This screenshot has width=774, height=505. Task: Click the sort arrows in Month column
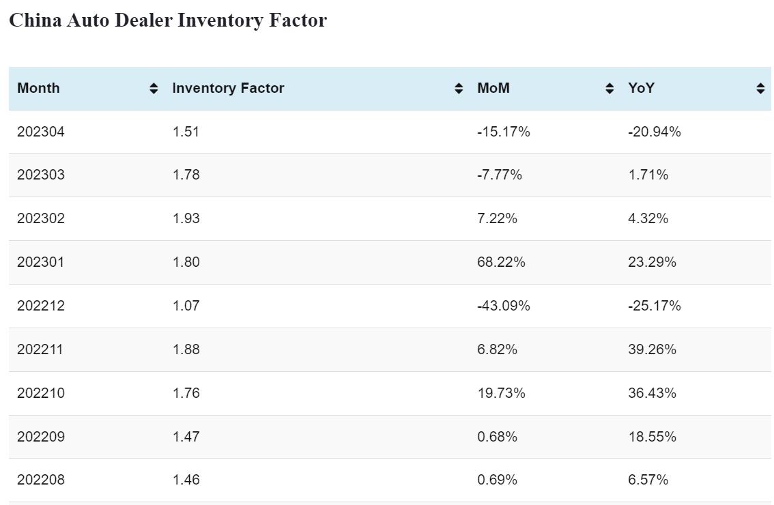pos(154,88)
